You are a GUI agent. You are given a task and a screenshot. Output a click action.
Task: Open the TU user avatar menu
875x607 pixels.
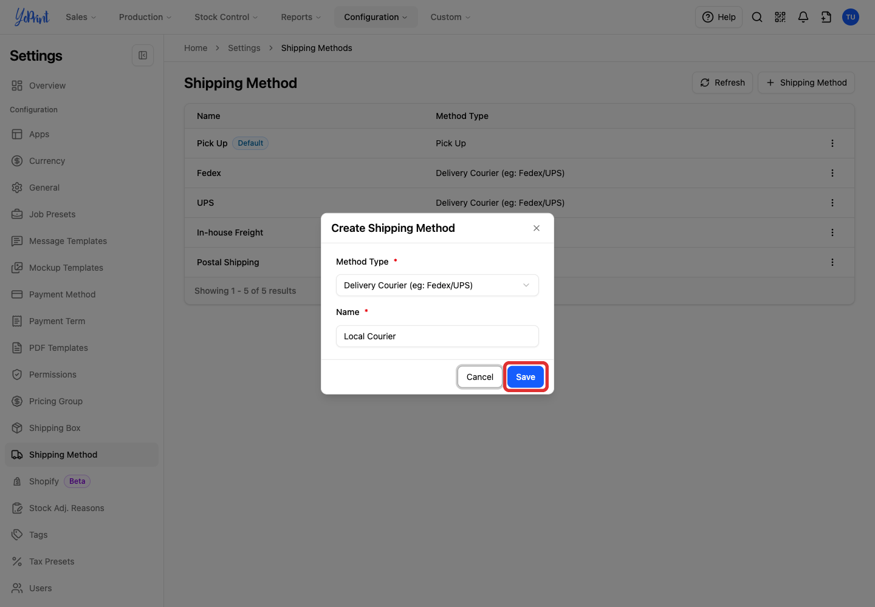pos(851,17)
